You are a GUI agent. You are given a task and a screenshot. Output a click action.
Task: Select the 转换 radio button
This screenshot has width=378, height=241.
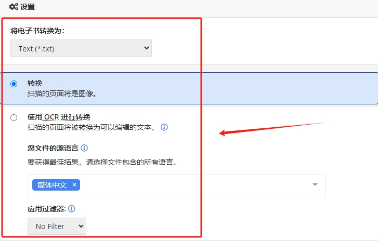coord(14,84)
